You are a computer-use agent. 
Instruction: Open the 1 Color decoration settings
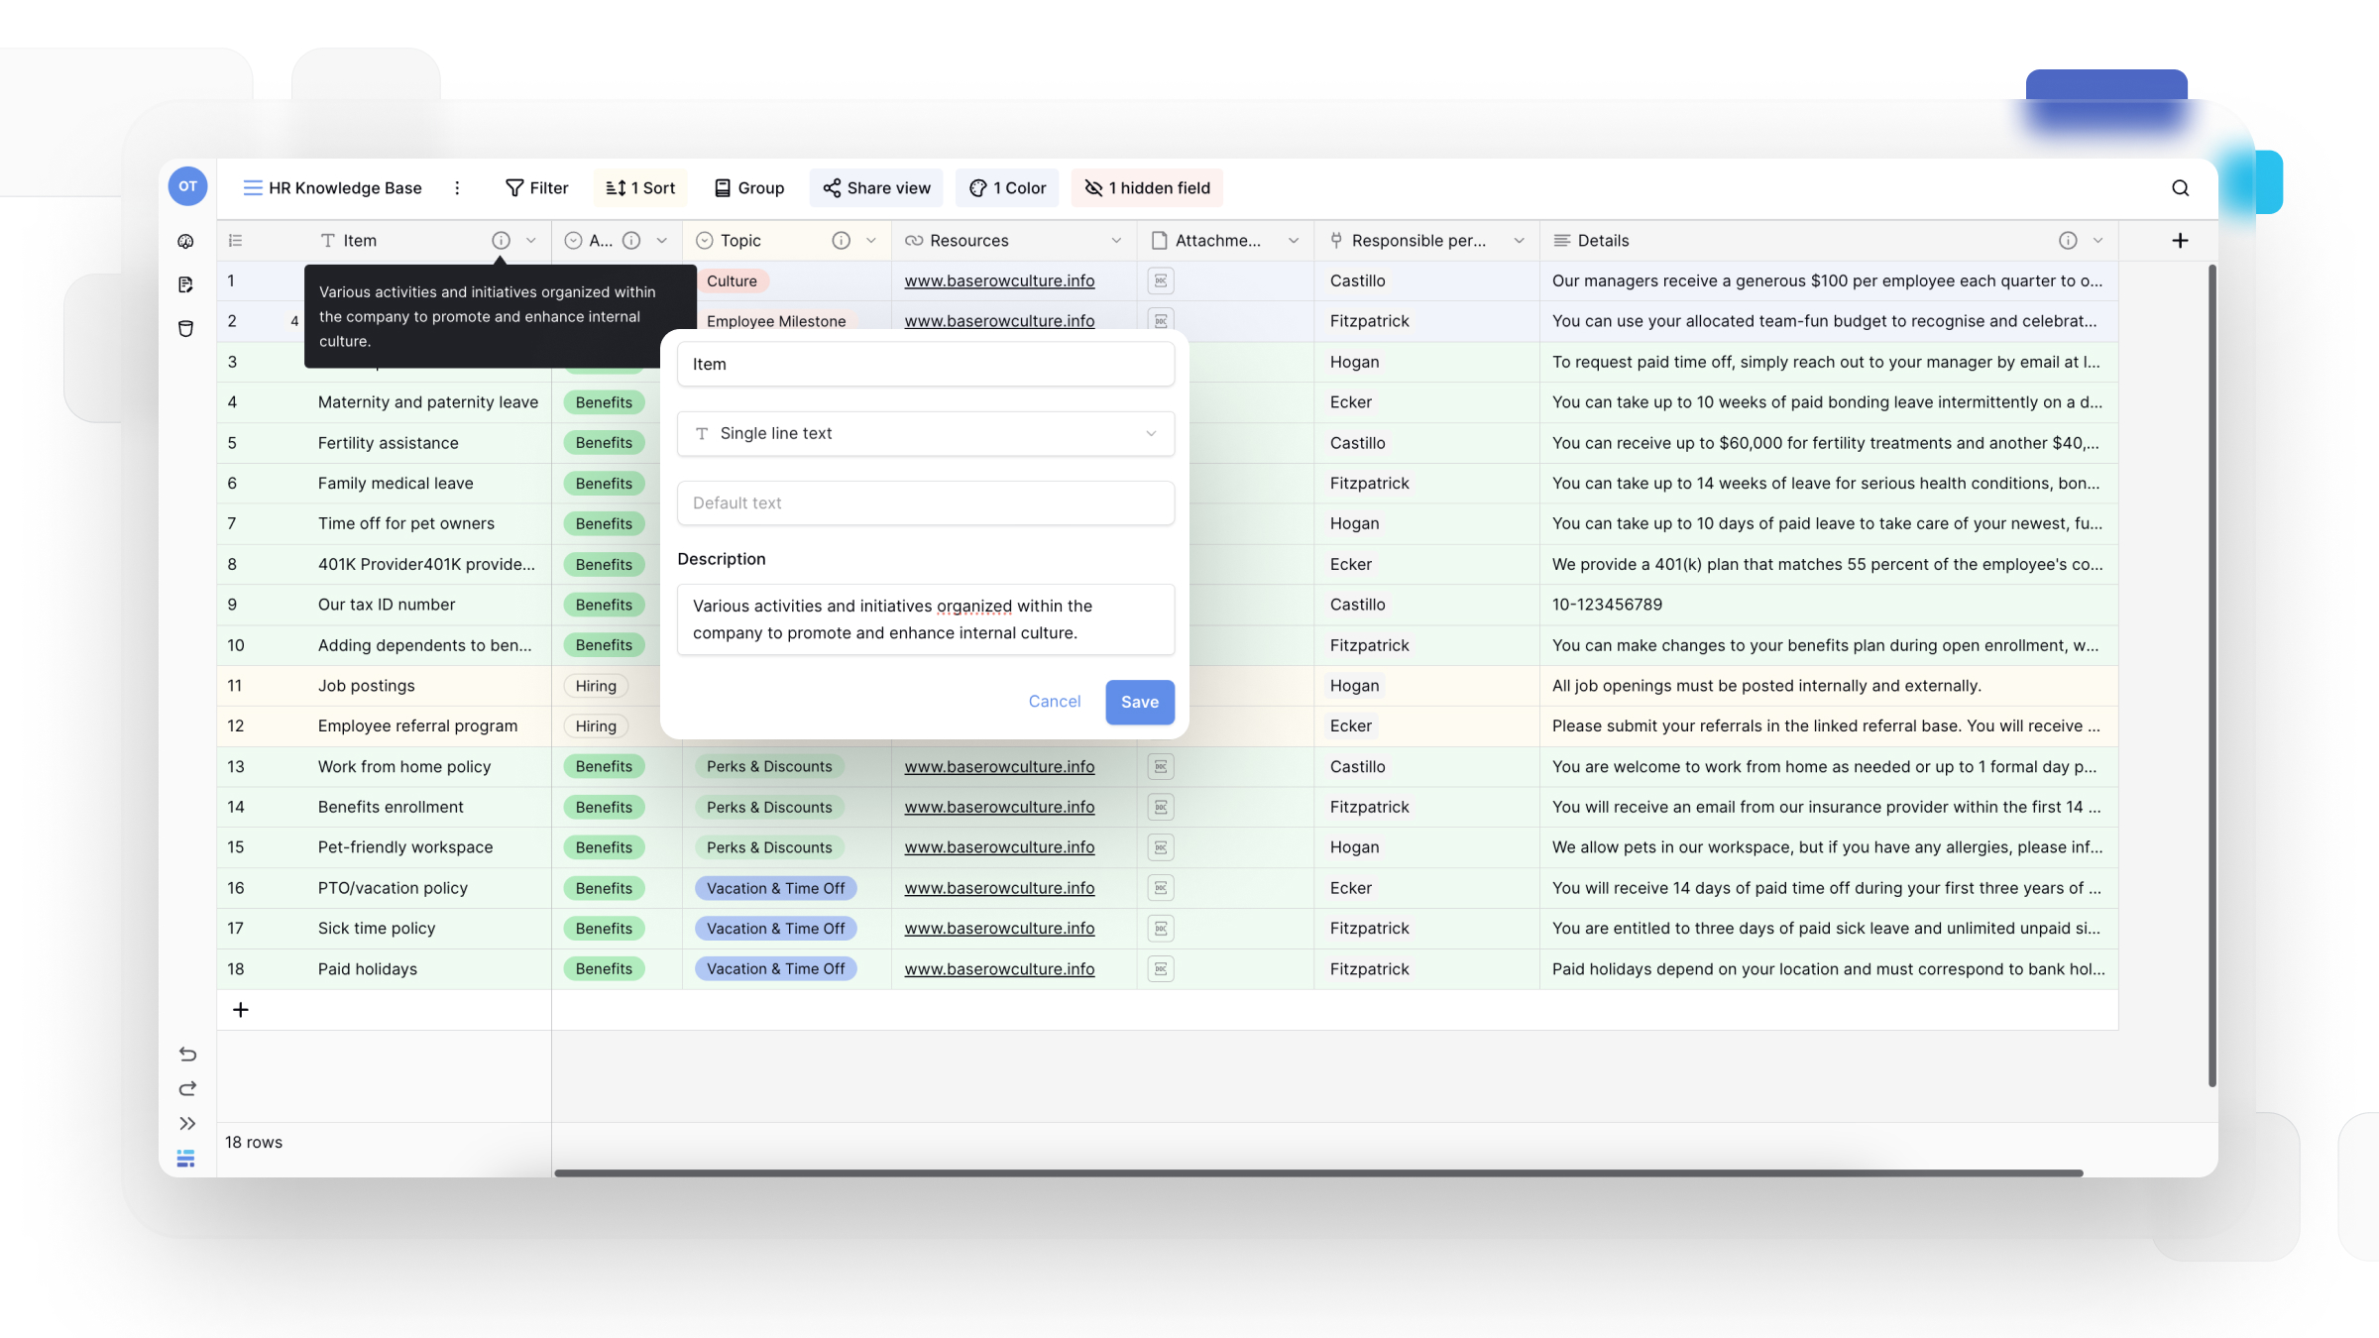[x=1007, y=188]
